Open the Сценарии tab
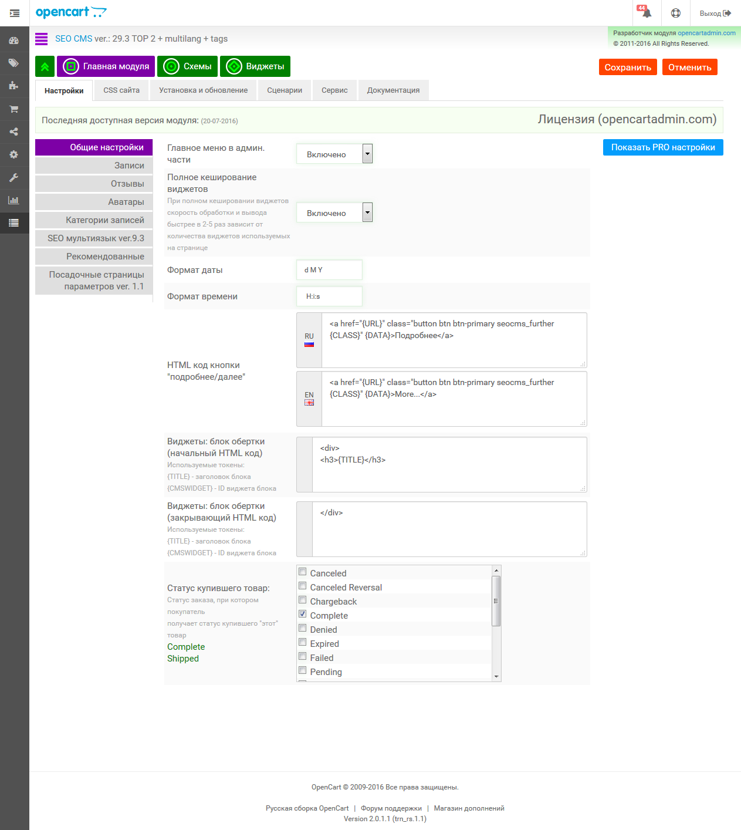 coord(285,90)
